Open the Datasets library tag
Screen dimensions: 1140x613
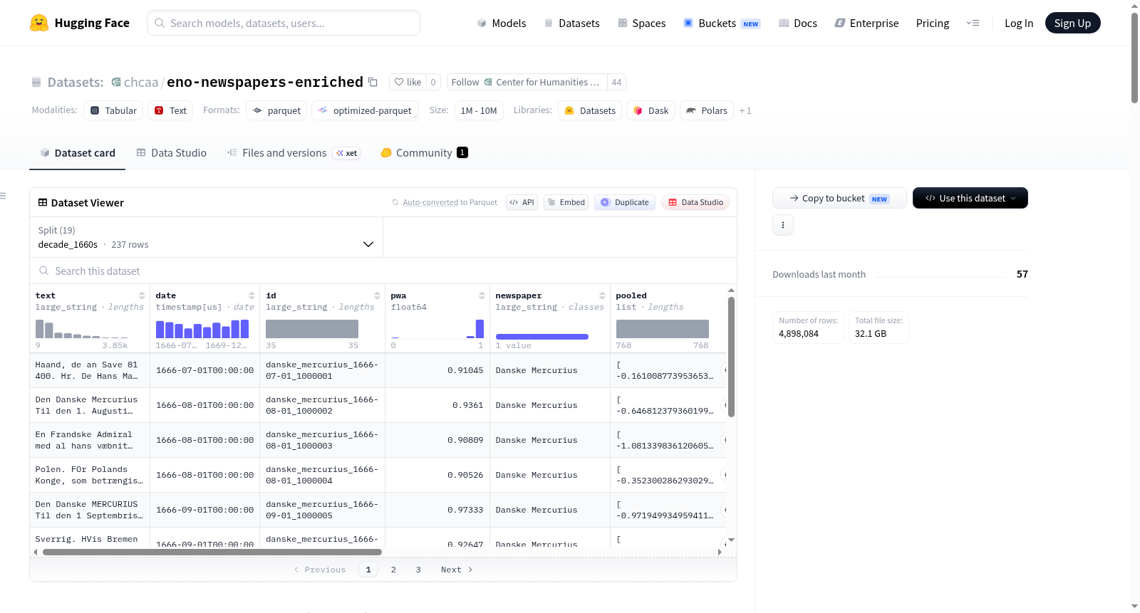(590, 110)
